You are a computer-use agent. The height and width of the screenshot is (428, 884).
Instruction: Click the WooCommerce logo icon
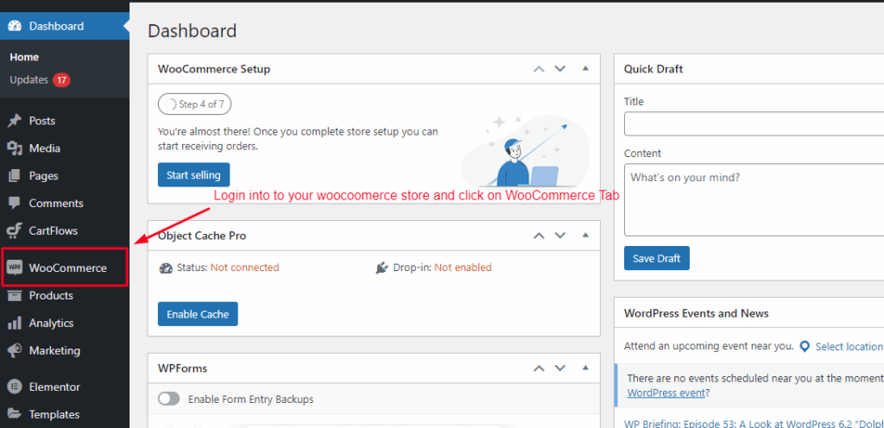(15, 267)
